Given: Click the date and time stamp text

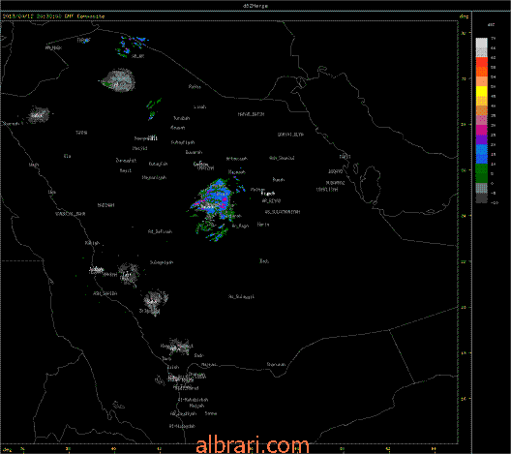Looking at the screenshot, I should tap(38, 15).
